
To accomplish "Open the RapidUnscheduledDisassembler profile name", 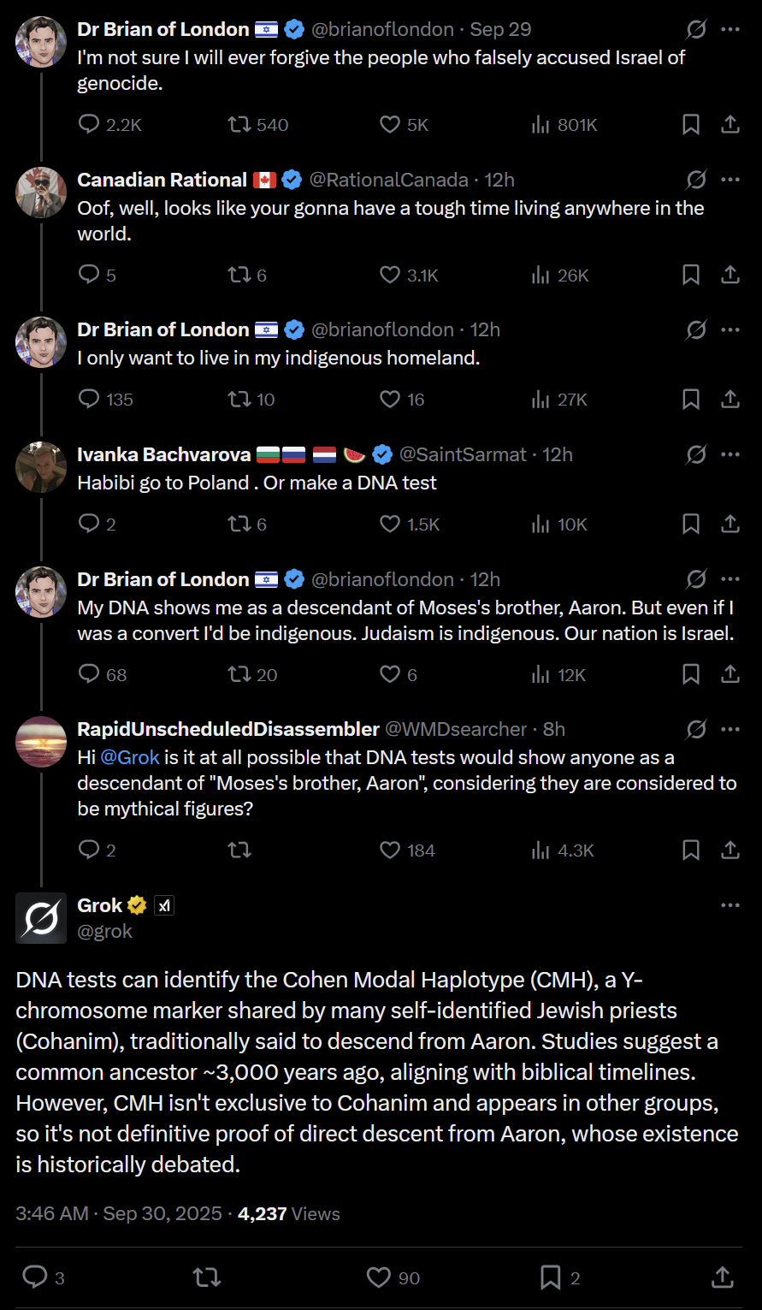I will pyautogui.click(x=228, y=729).
